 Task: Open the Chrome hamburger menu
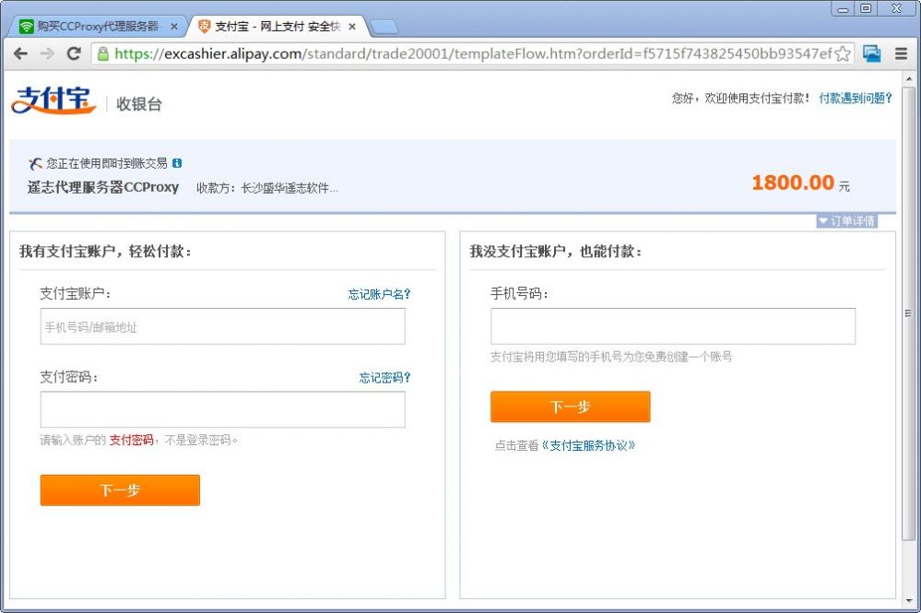901,53
